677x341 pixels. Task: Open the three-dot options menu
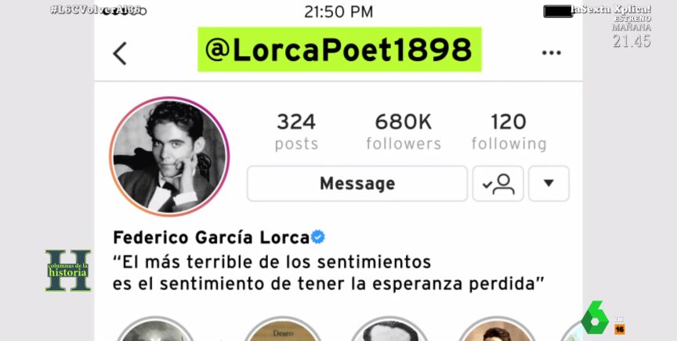552,53
